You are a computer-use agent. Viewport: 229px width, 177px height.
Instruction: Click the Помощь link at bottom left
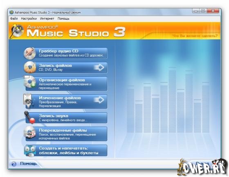[28, 163]
